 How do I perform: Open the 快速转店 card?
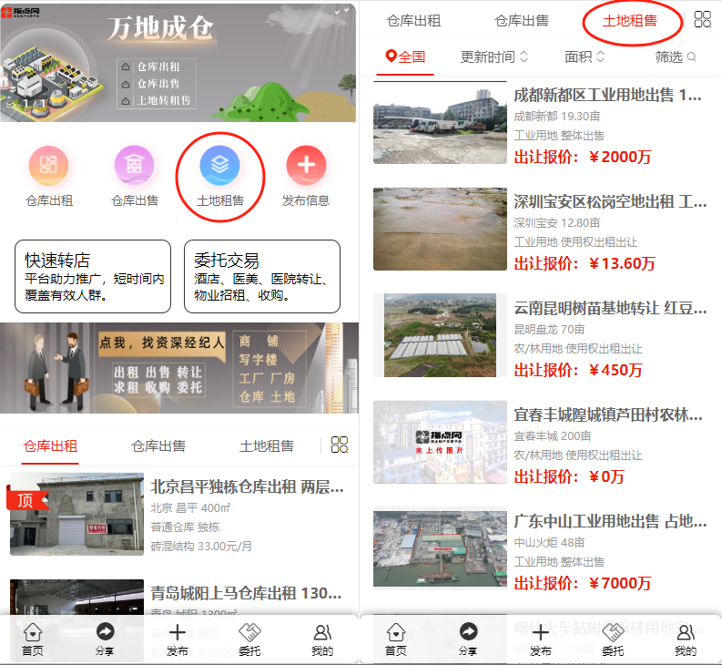pos(93,276)
